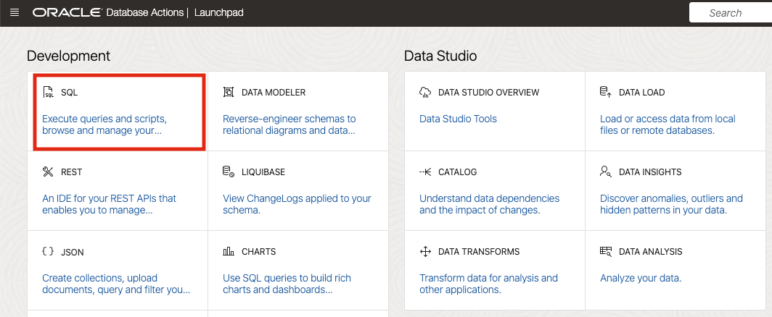
Task: Click the Data Studio Overview cloud icon
Action: 426,93
